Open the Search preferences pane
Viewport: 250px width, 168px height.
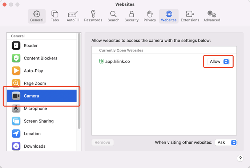click(x=113, y=16)
